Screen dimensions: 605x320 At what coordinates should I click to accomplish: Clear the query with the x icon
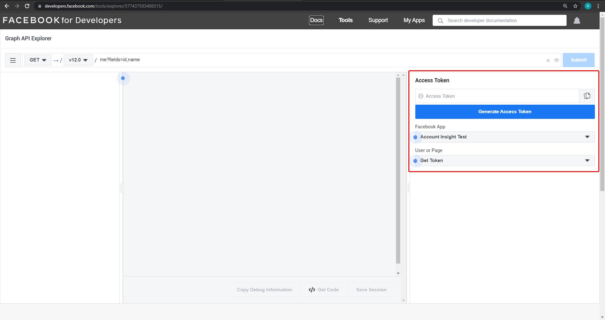548,61
